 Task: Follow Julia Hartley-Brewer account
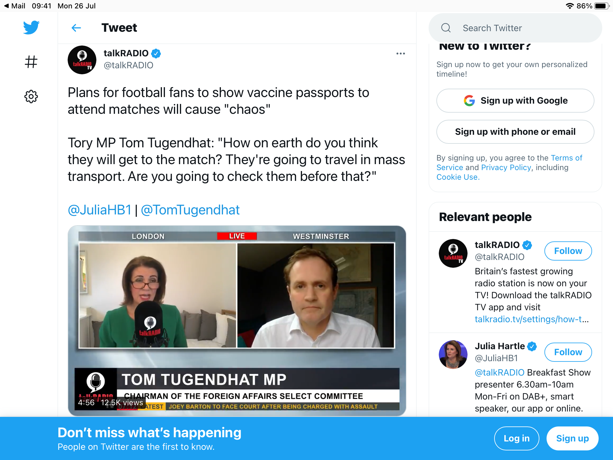click(568, 352)
